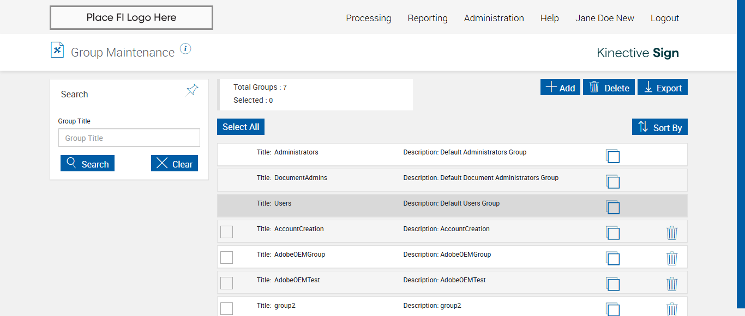The height and width of the screenshot is (316, 745).
Task: Focus the Group Title search field
Action: pyautogui.click(x=129, y=138)
